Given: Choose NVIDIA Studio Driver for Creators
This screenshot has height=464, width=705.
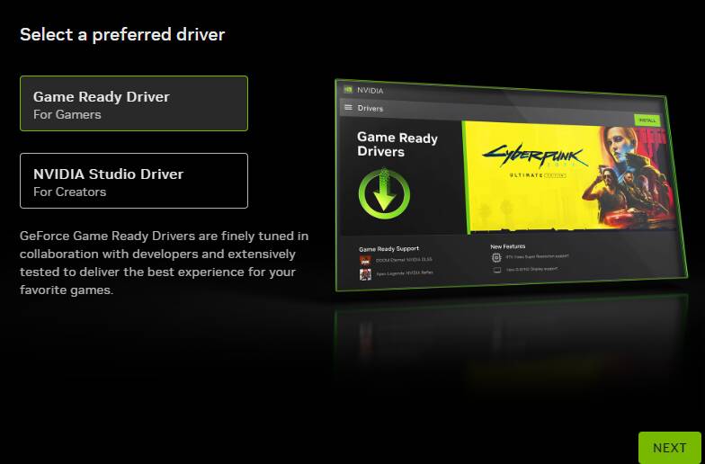Looking at the screenshot, I should [133, 181].
